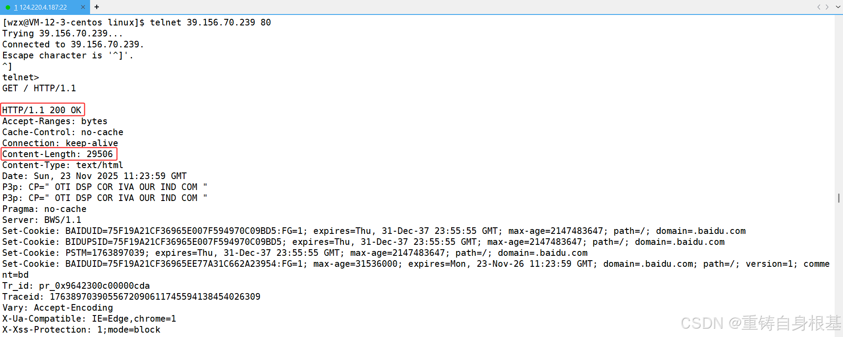Screen dimensions: 843x337
Task: Click the telnet 39.156.70.239 80 command
Action: (210, 22)
